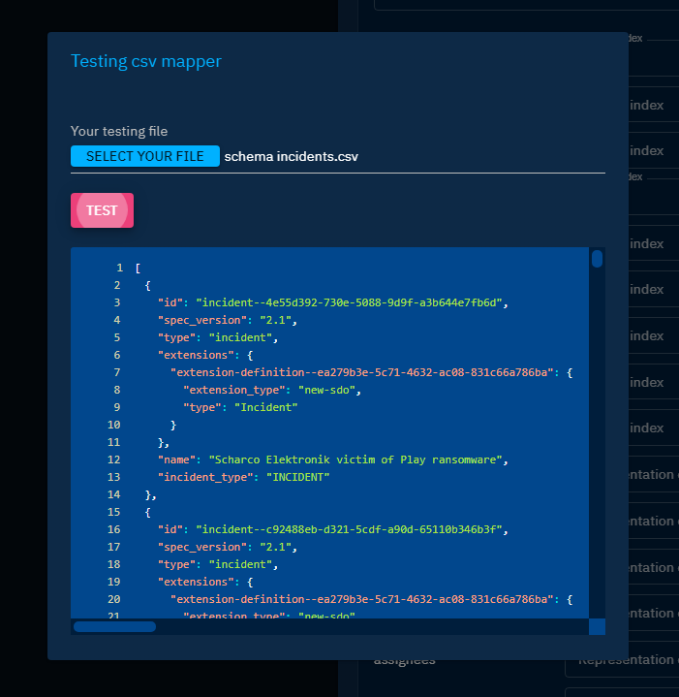679x697 pixels.
Task: Click the second incident id on line 16
Action: click(350, 529)
